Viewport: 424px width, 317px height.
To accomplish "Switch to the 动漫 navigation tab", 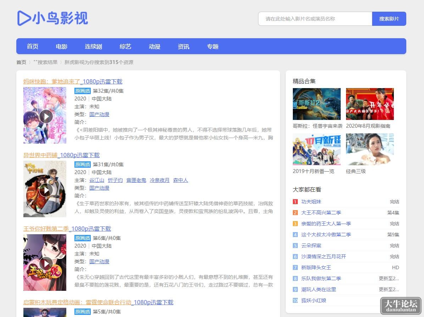I will tap(155, 46).
